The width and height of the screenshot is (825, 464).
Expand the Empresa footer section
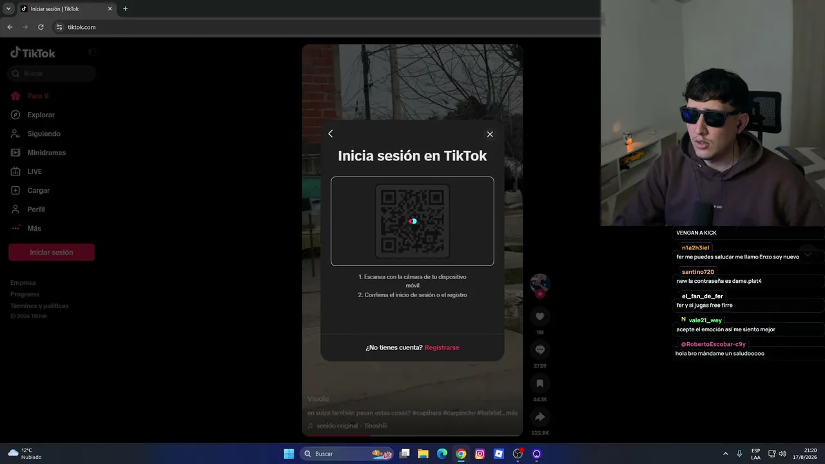(23, 283)
